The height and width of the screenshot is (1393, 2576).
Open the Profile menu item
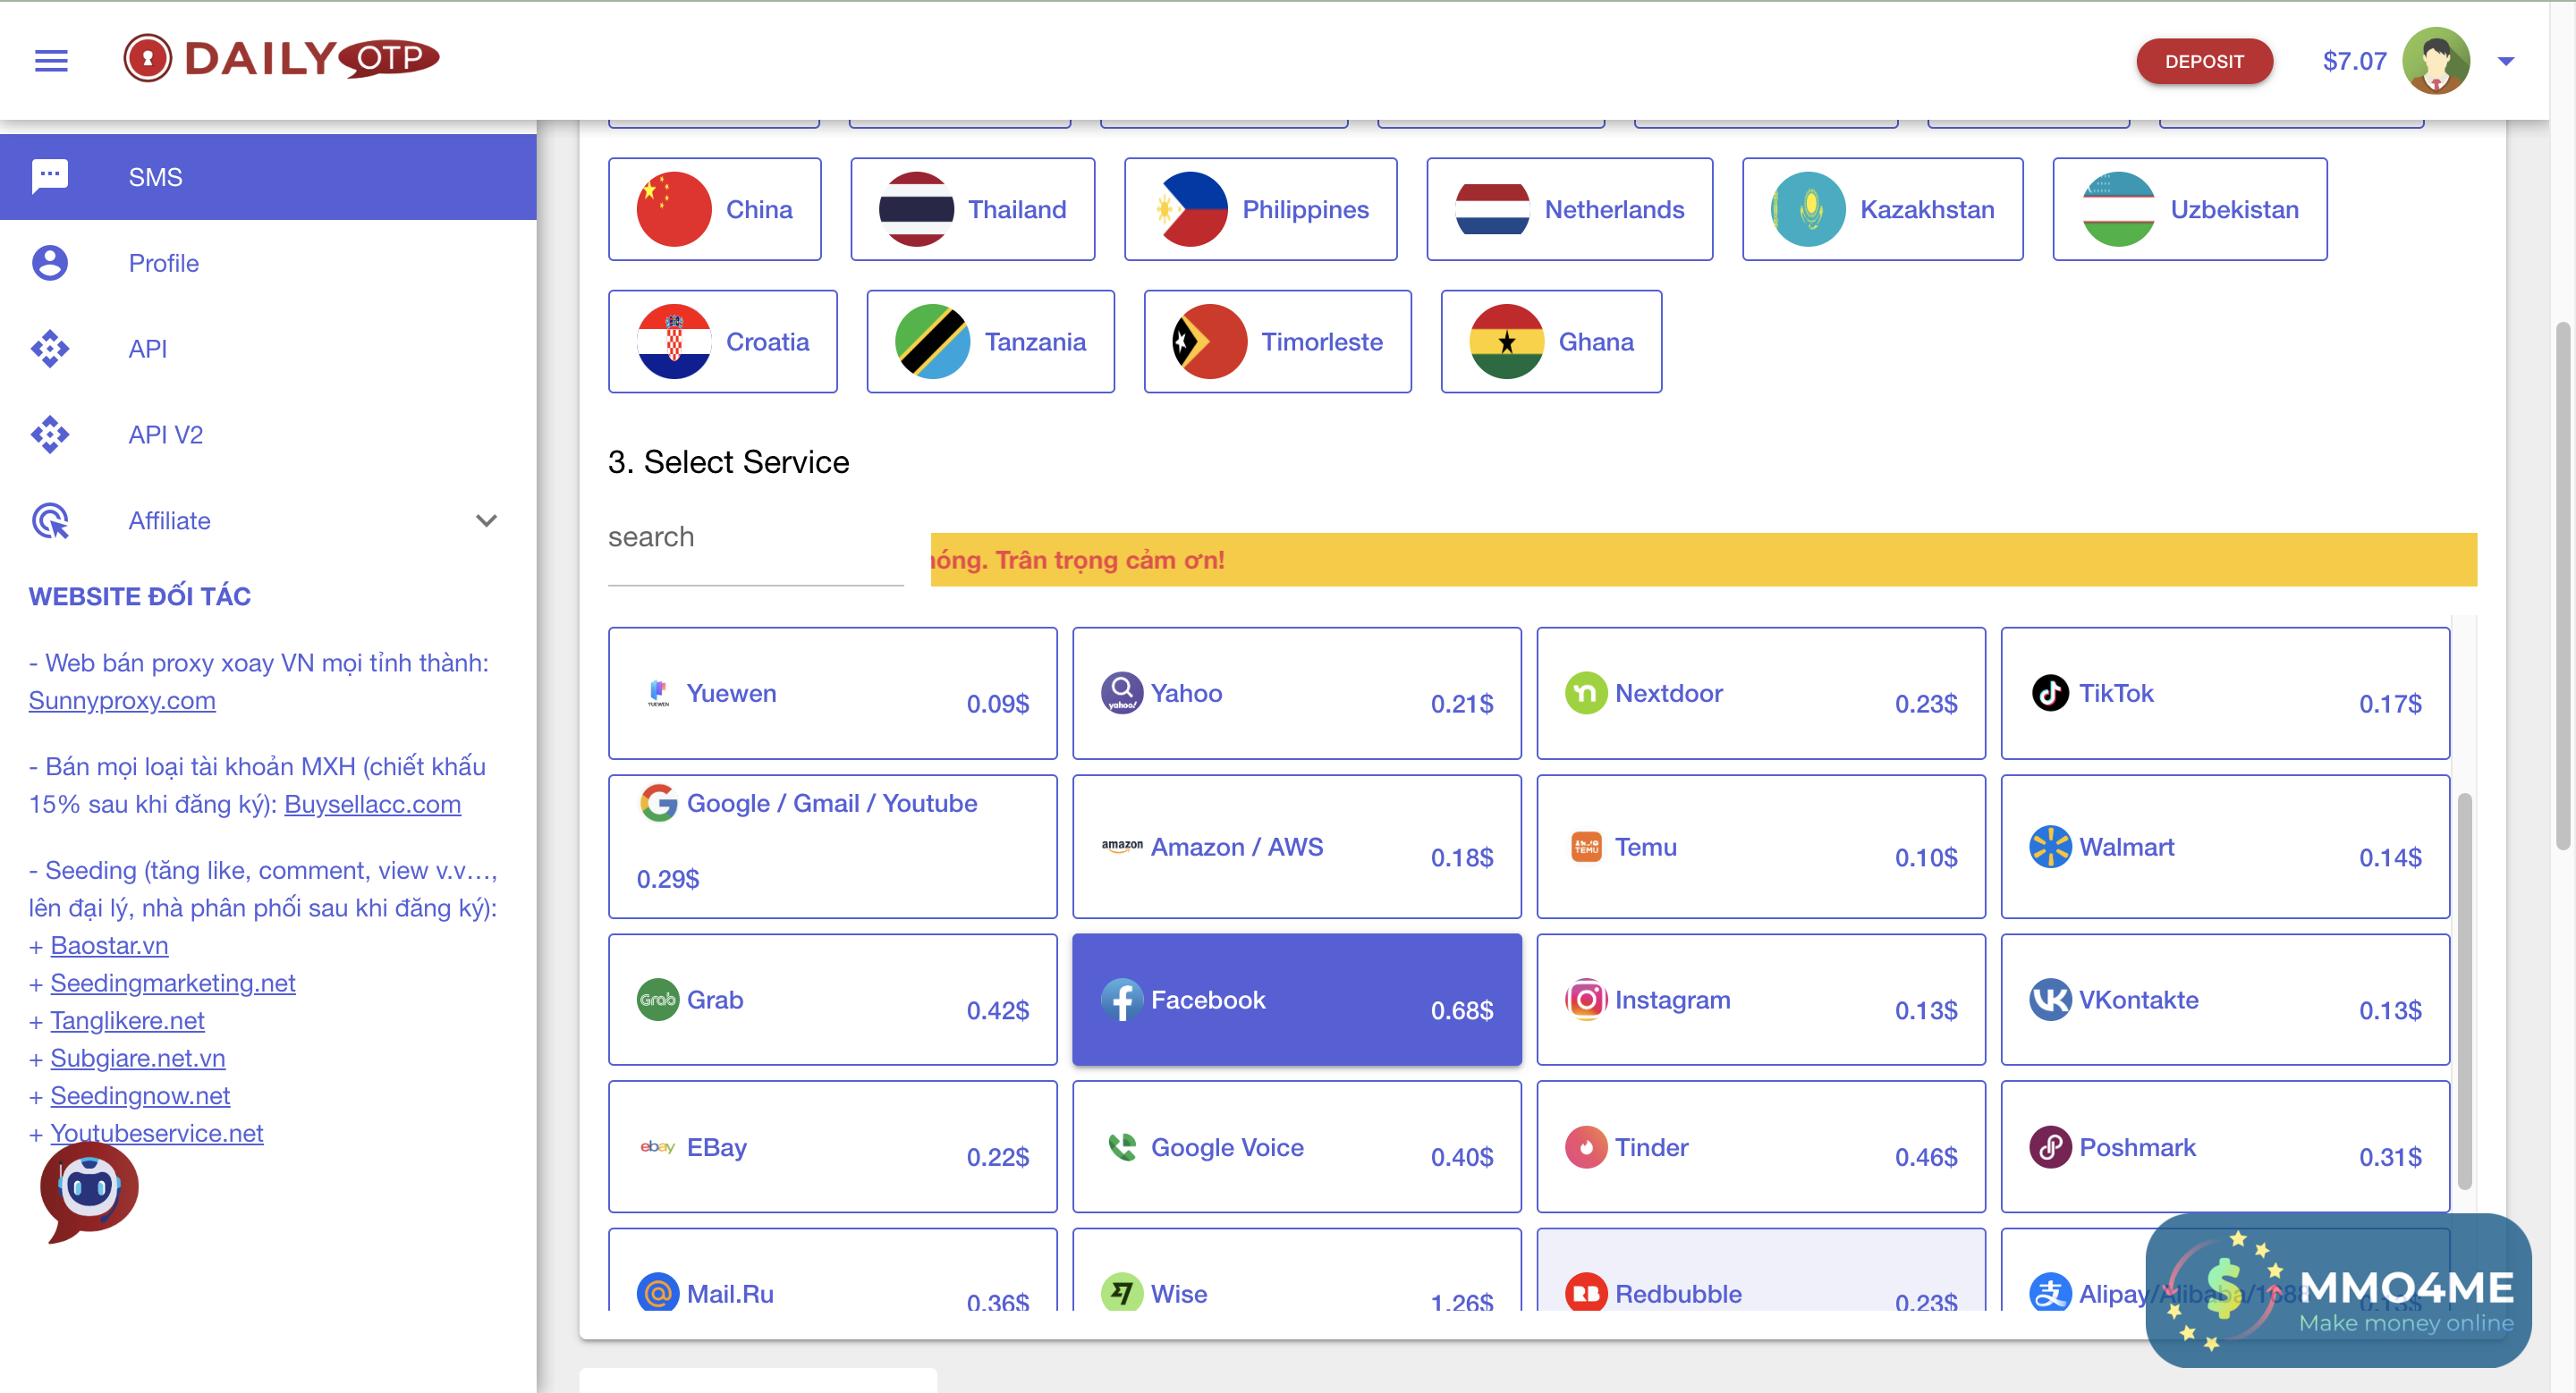[x=163, y=263]
